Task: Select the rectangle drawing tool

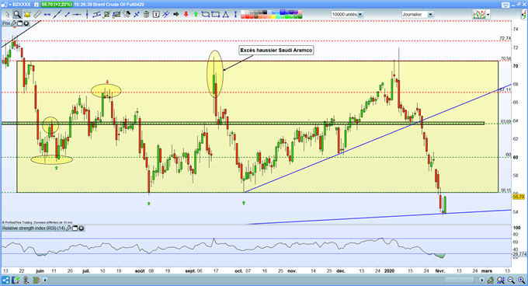Action: (216, 14)
